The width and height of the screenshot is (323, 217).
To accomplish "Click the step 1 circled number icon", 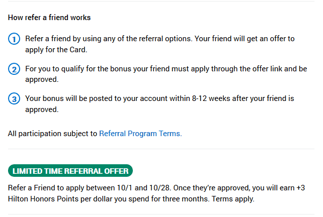I will [x=14, y=39].
